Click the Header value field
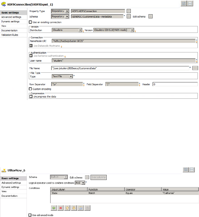The width and height of the screenshot is (199, 217). point(175,84)
